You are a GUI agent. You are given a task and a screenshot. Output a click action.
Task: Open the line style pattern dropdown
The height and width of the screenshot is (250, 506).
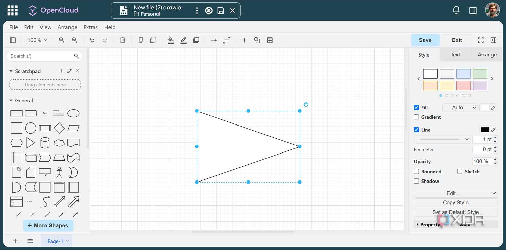click(x=442, y=139)
